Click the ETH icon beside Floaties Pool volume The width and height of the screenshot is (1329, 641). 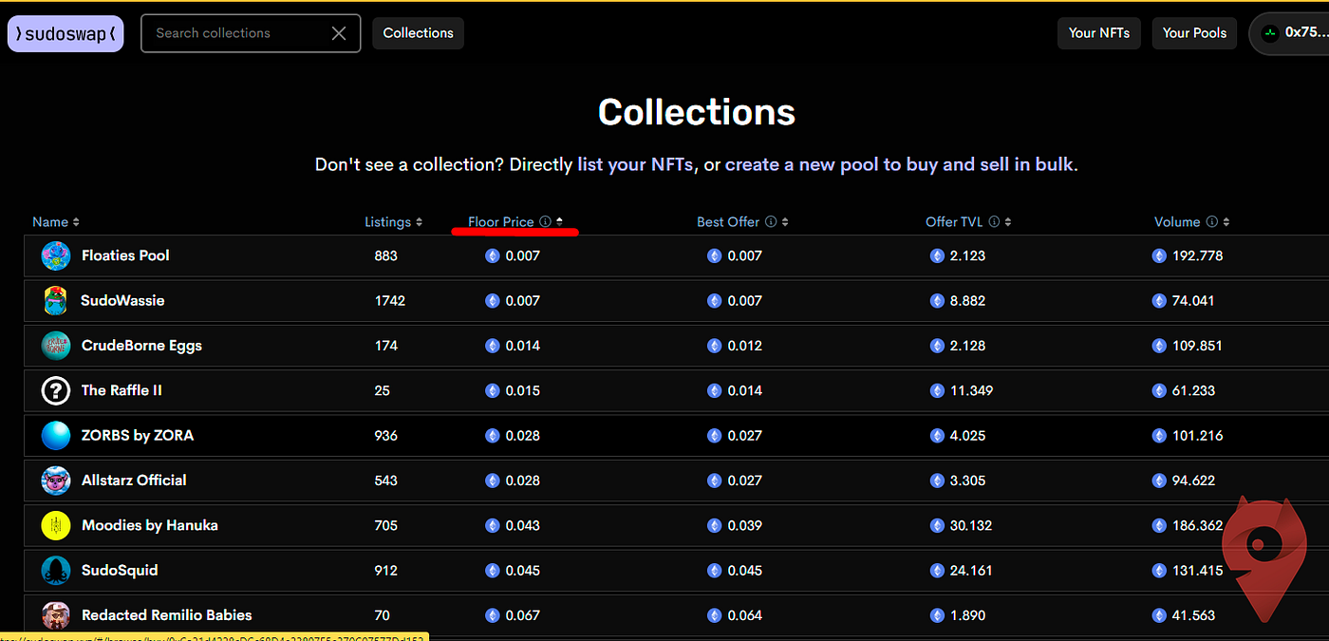click(x=1159, y=255)
